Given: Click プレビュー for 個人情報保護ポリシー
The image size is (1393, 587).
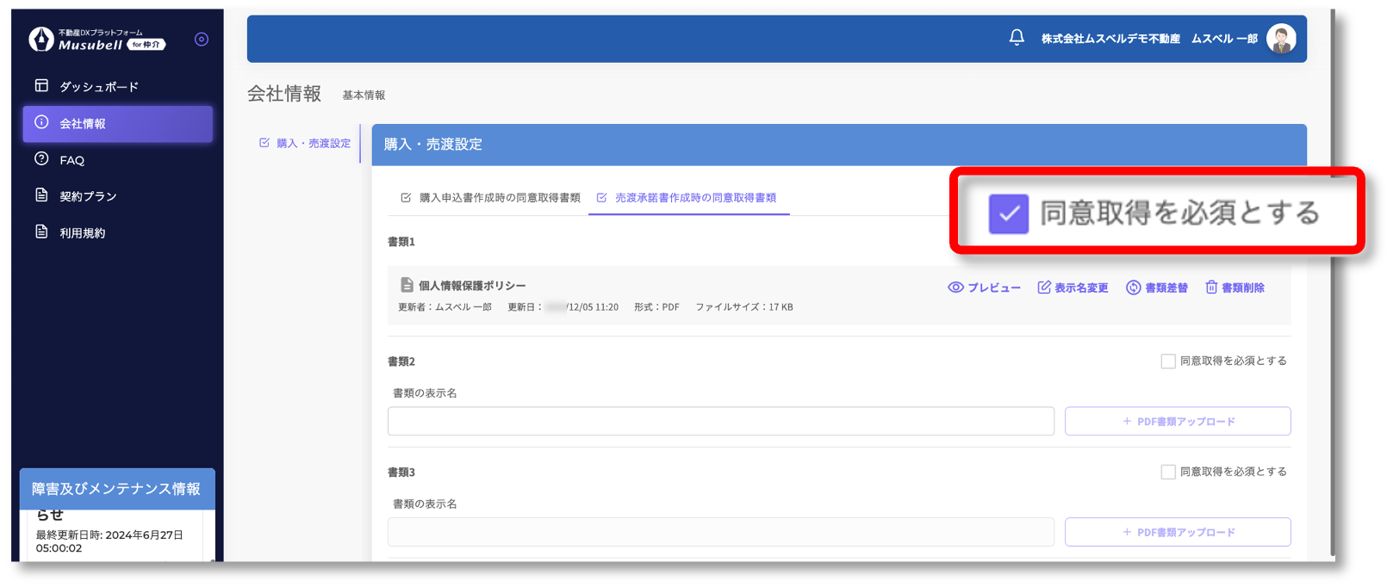Looking at the screenshot, I should tap(984, 287).
